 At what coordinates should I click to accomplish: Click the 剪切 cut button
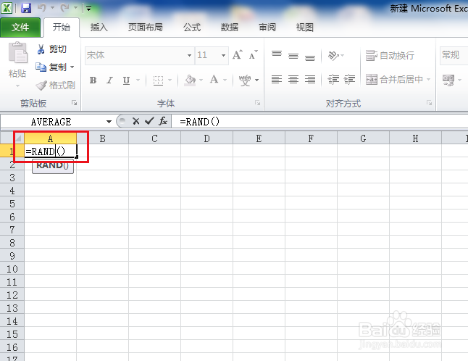[51, 49]
